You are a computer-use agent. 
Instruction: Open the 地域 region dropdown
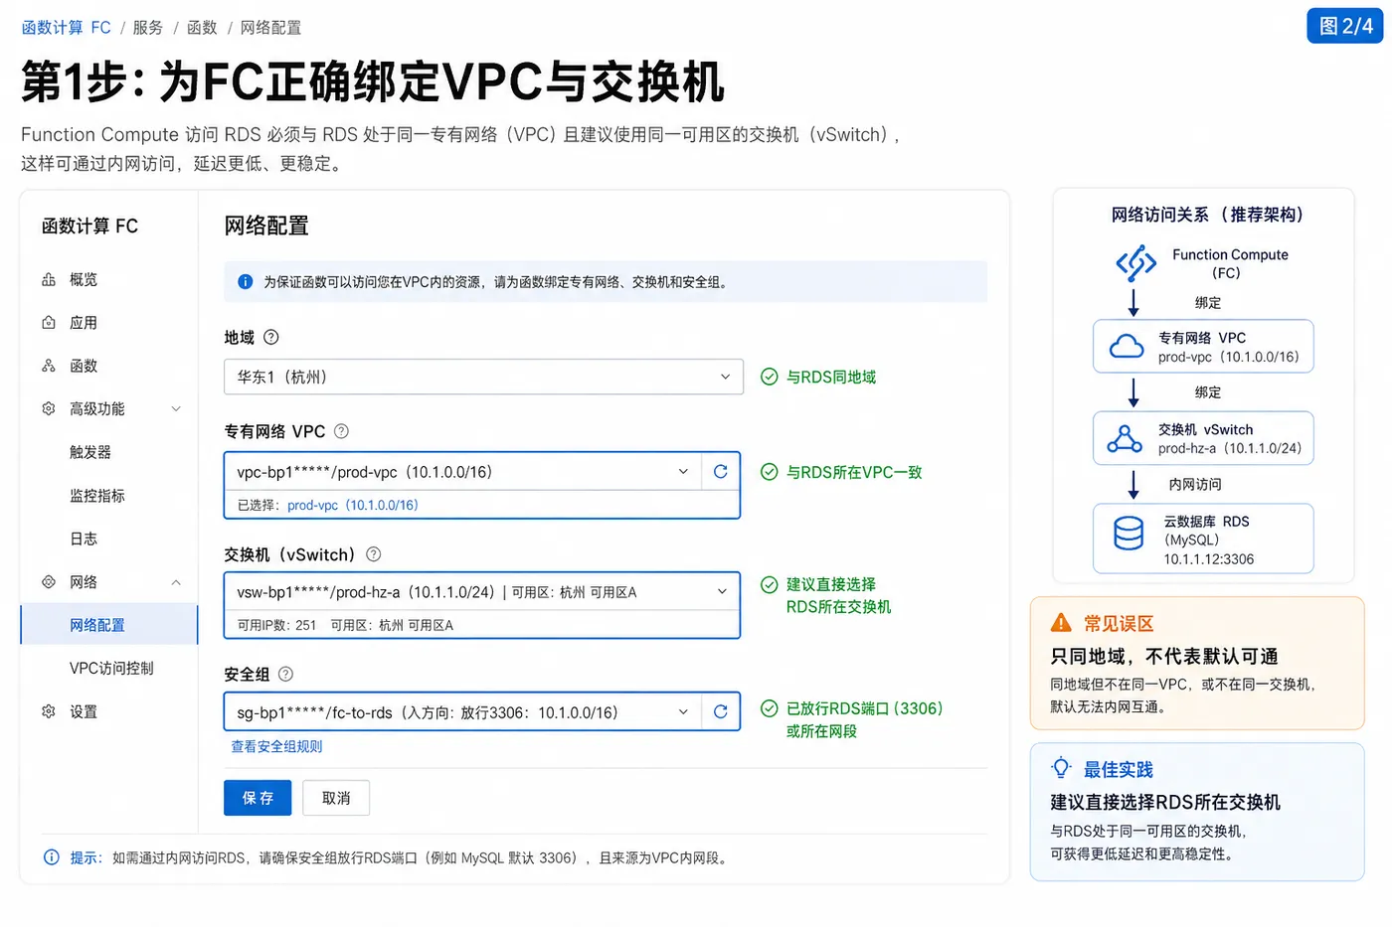(483, 377)
